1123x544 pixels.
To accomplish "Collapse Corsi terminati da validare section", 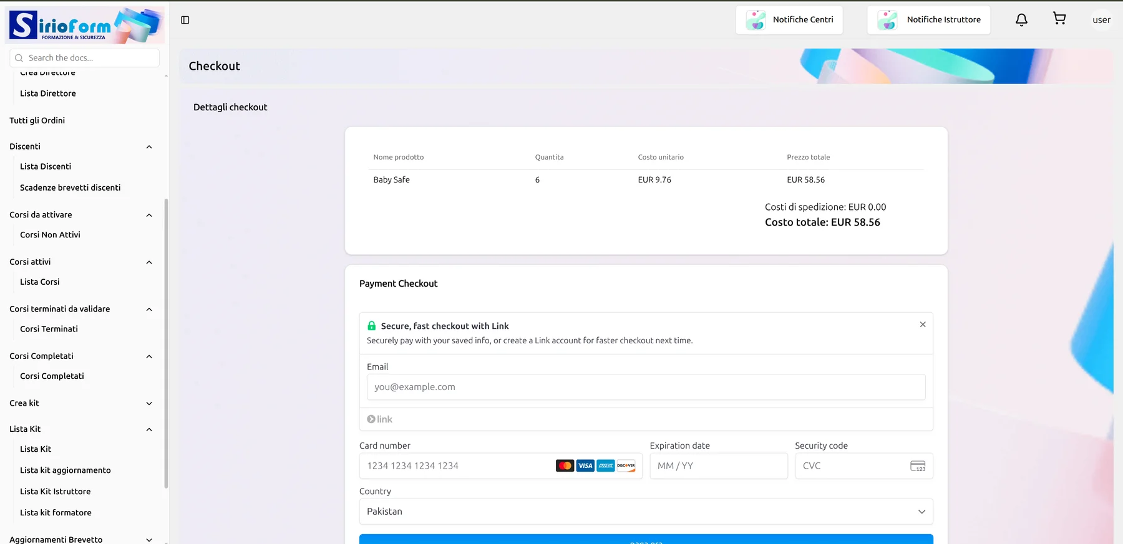I will click(149, 310).
